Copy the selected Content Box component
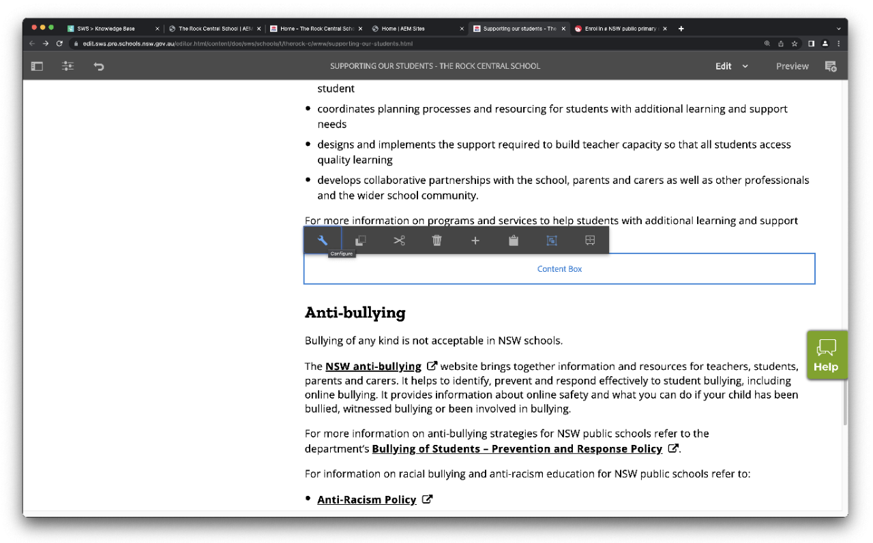Image resolution: width=873 pixels, height=543 pixels. [x=361, y=241]
